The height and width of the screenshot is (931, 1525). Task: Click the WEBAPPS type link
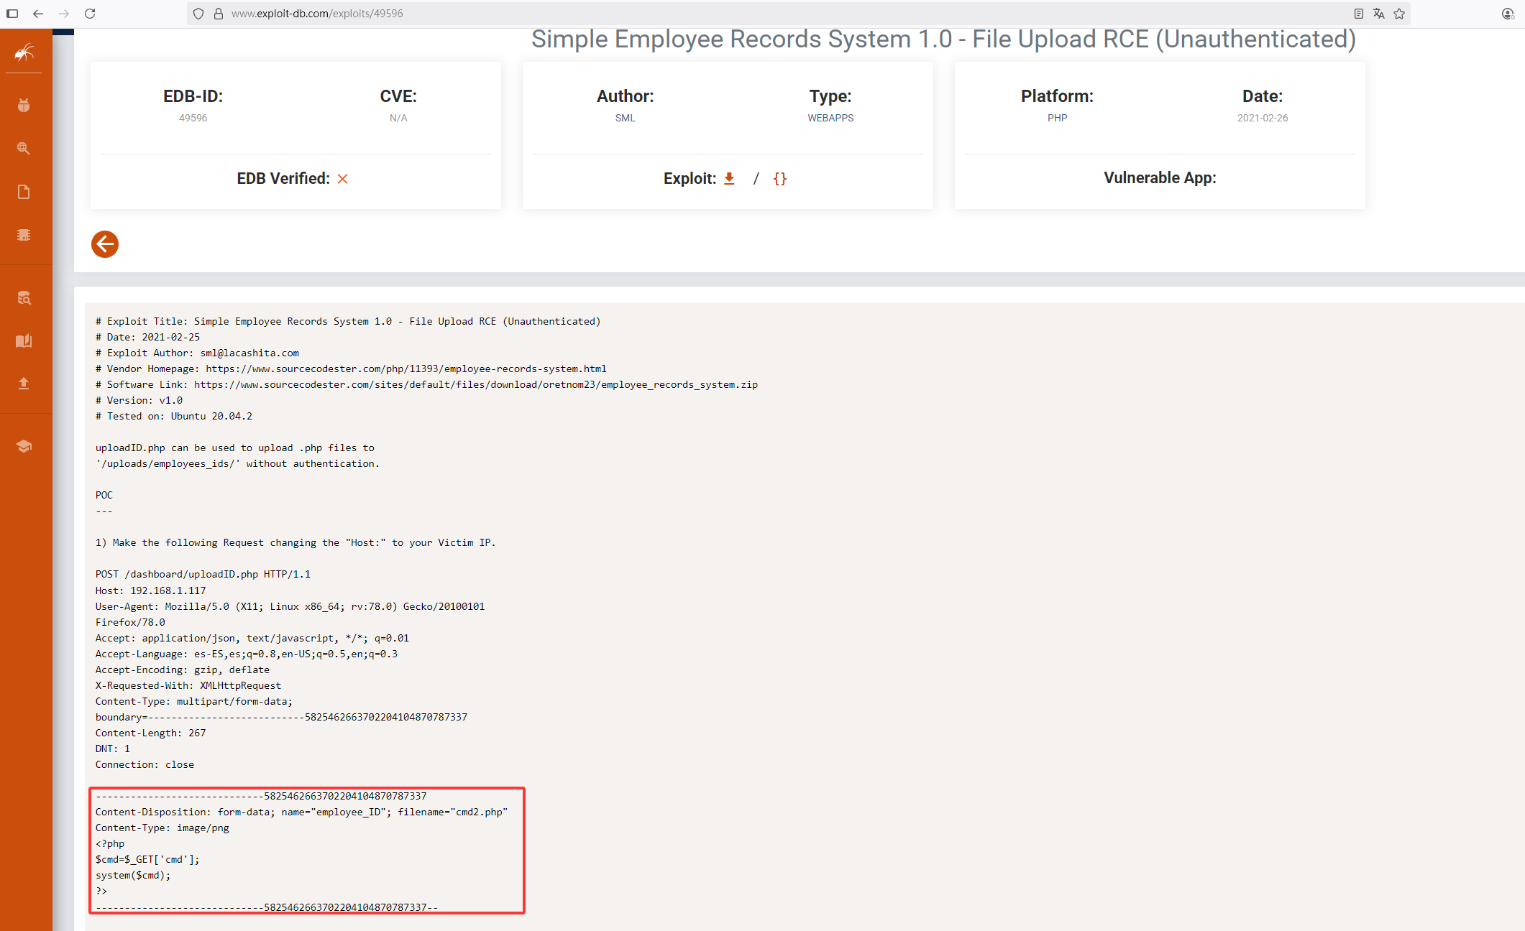pyautogui.click(x=830, y=118)
